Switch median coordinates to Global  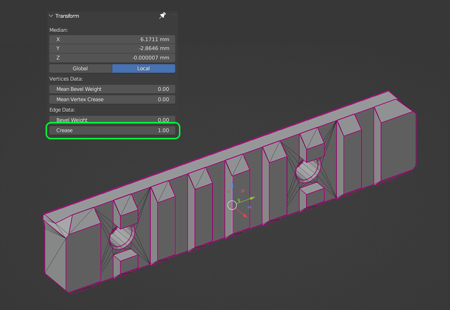click(x=80, y=68)
